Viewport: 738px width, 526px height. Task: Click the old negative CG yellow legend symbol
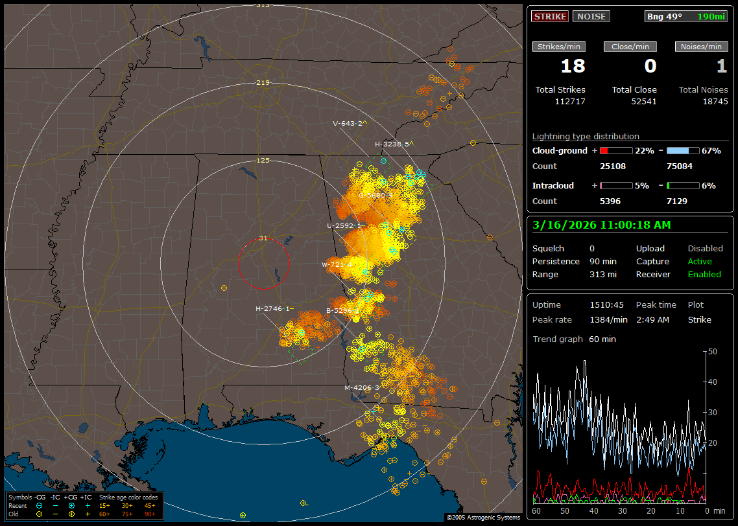pyautogui.click(x=39, y=514)
